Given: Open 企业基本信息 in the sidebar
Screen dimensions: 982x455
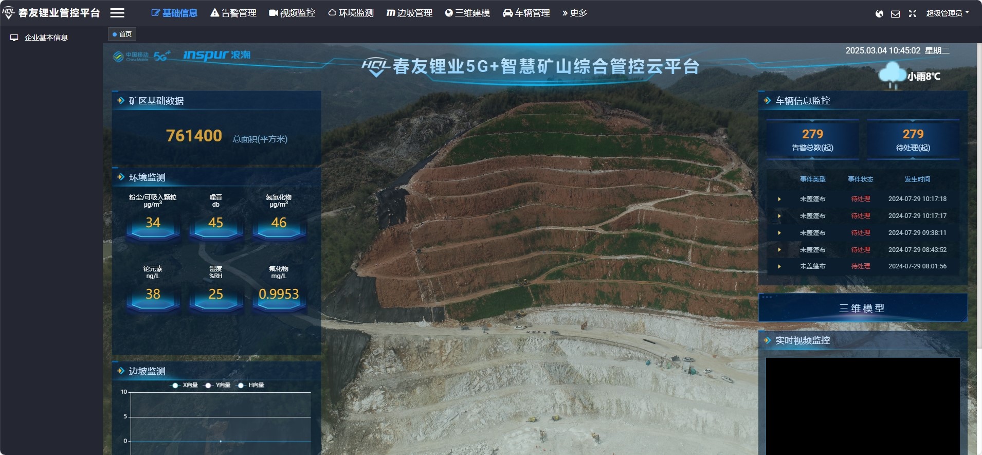Looking at the screenshot, I should pyautogui.click(x=46, y=38).
